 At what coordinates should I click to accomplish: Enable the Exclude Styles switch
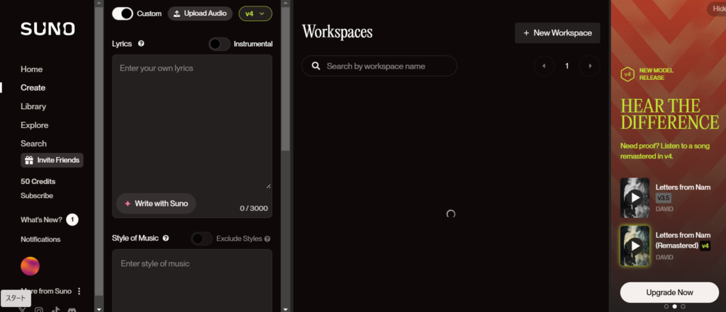[202, 238]
